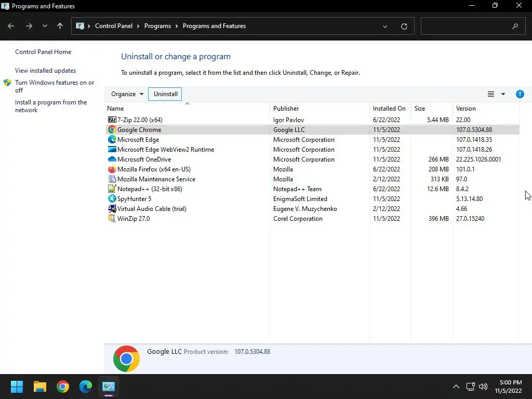Click the change view list icon
Viewport: 532px width, 399px height.
(491, 94)
